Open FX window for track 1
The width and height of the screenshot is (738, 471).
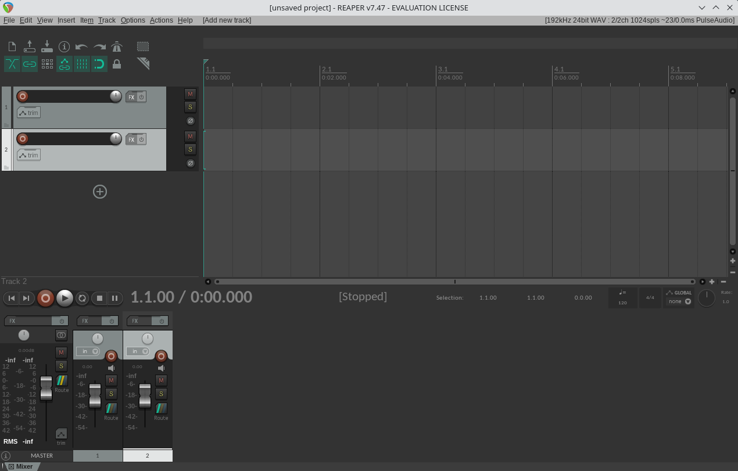pyautogui.click(x=131, y=97)
